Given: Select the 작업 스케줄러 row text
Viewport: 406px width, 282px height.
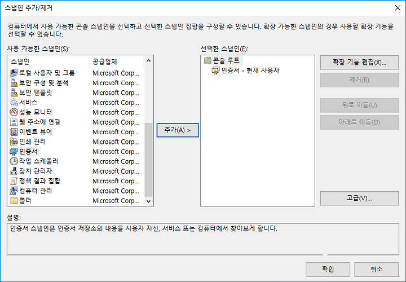Looking at the screenshot, I should click(39, 161).
